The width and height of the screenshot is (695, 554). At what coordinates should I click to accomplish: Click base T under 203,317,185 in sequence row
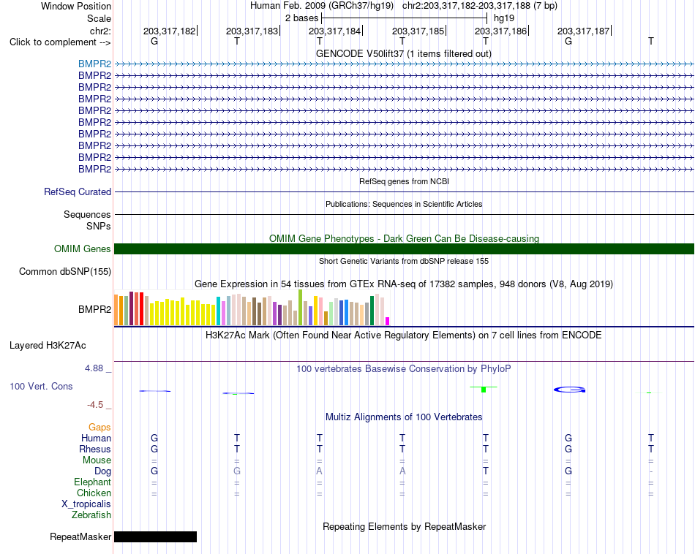(x=402, y=41)
